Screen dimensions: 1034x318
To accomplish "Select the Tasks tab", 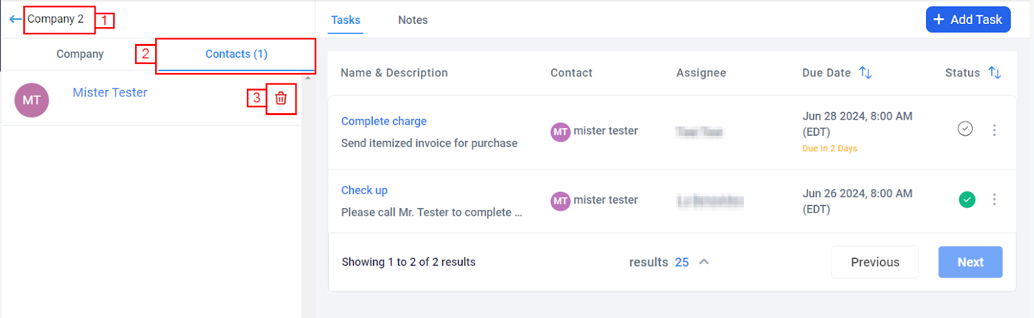I will coord(346,20).
